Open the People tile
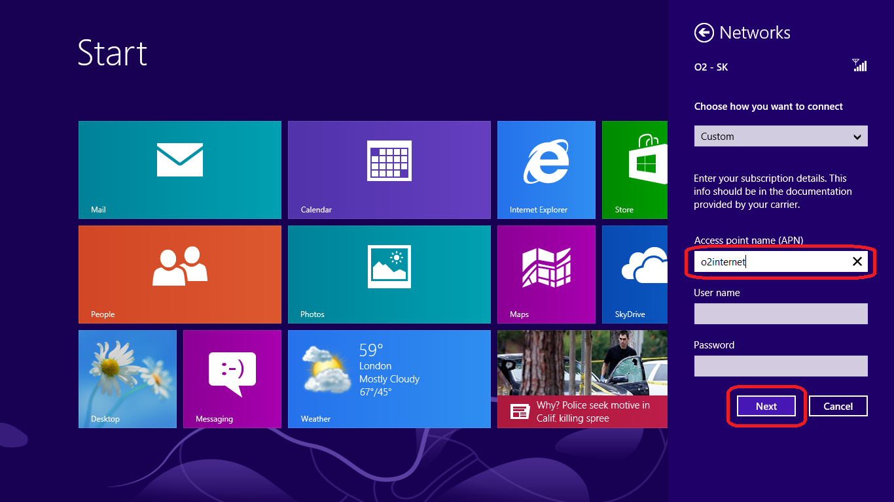Viewport: 894px width, 502px height. (179, 274)
